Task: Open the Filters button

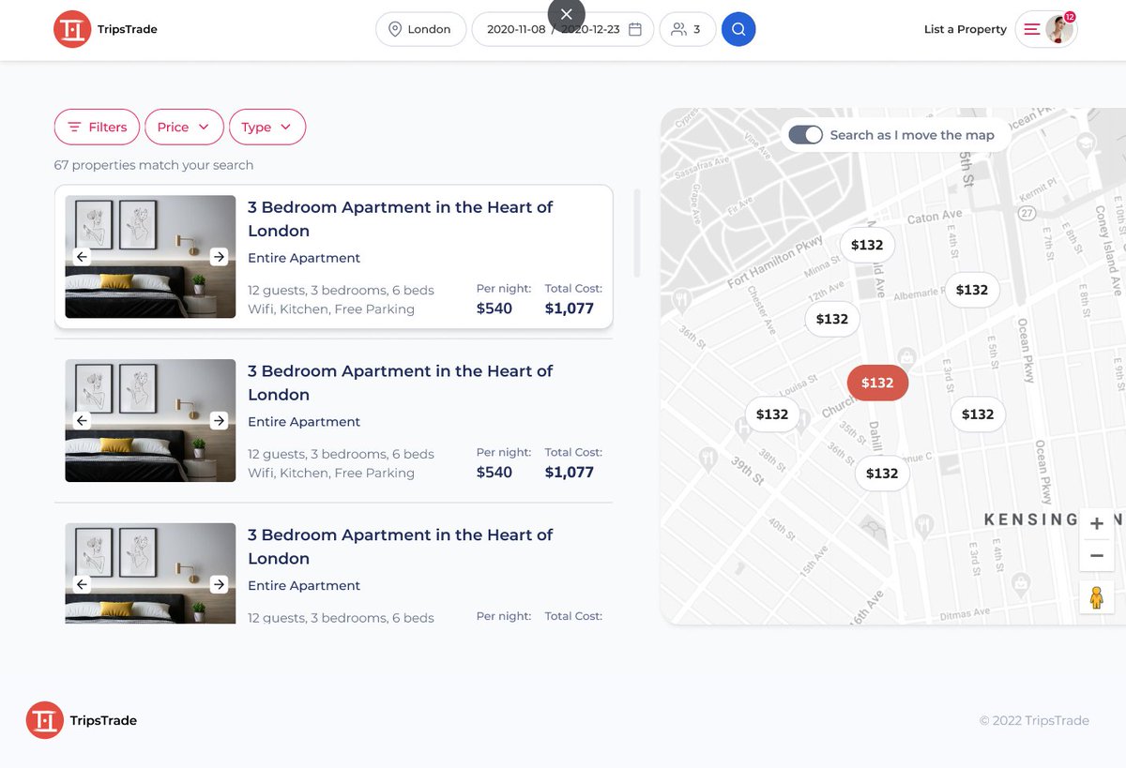Action: click(x=98, y=127)
